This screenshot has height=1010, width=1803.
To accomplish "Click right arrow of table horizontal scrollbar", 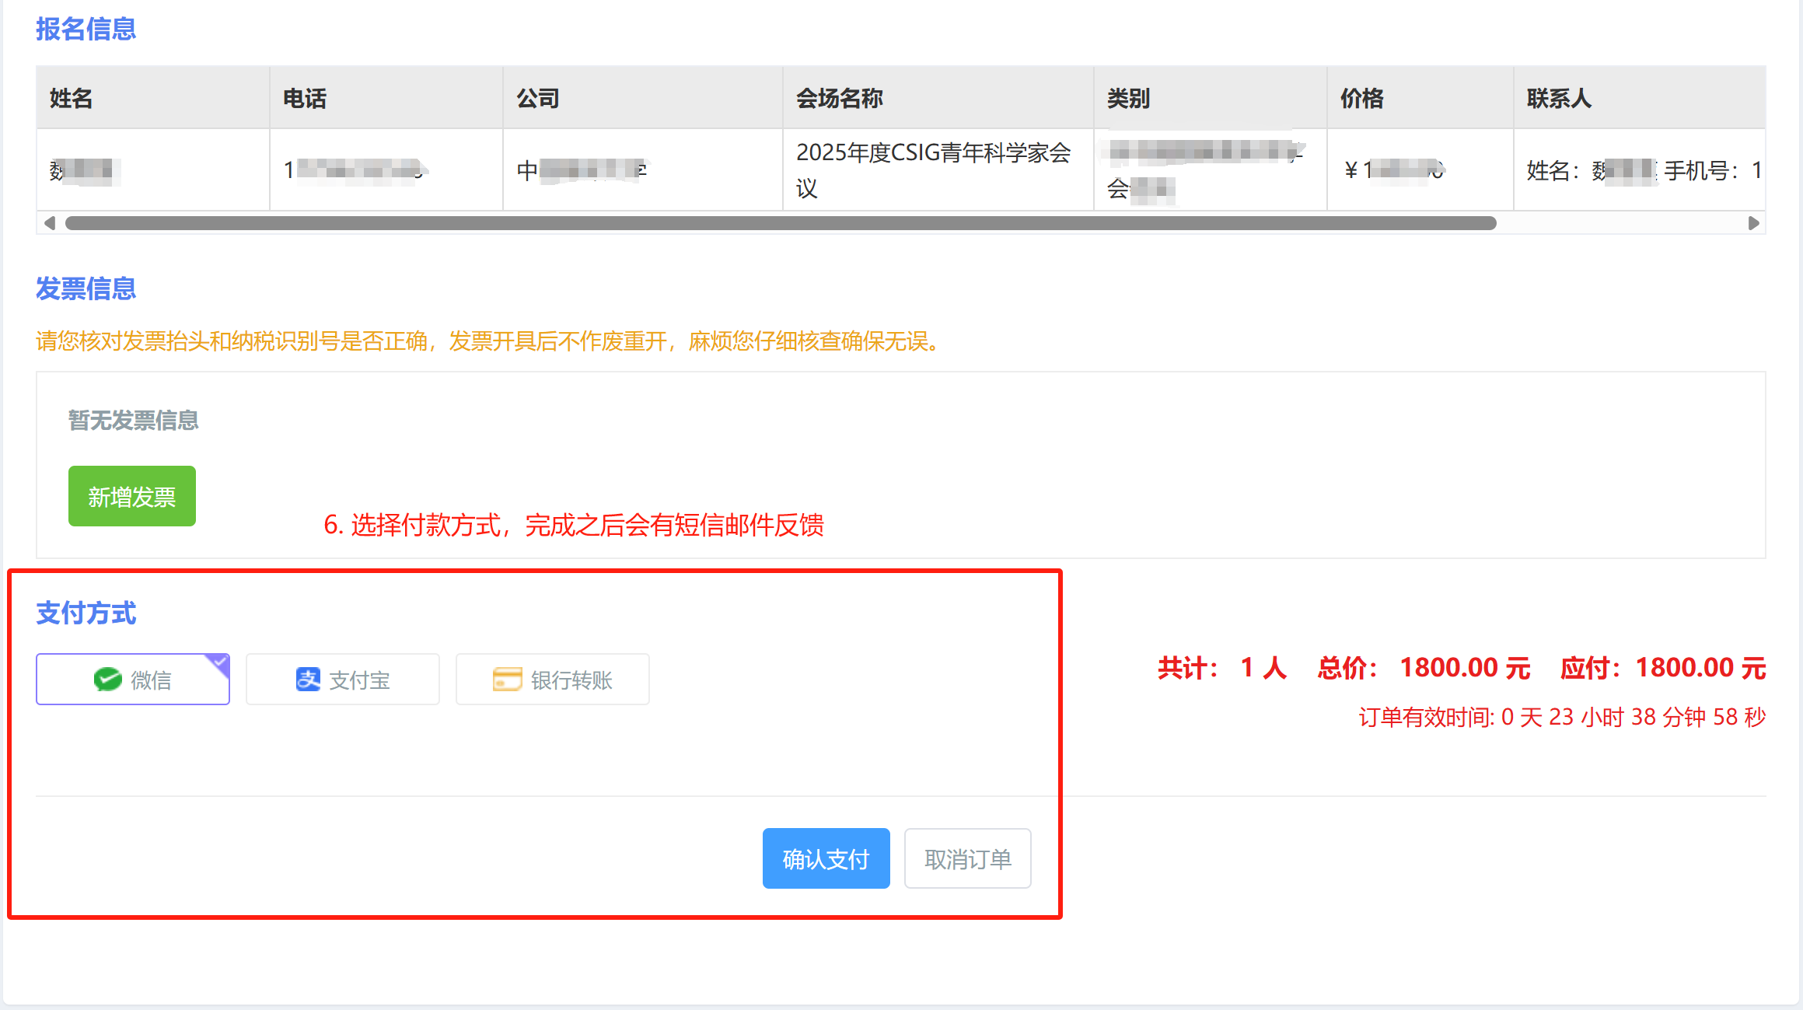I will coord(1753,223).
